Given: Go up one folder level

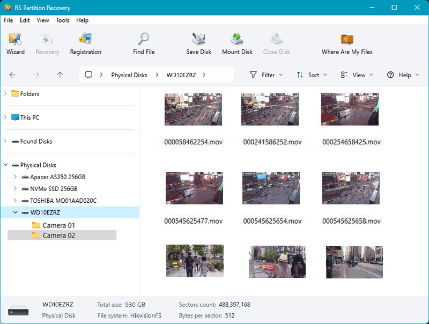Looking at the screenshot, I should click(x=60, y=75).
